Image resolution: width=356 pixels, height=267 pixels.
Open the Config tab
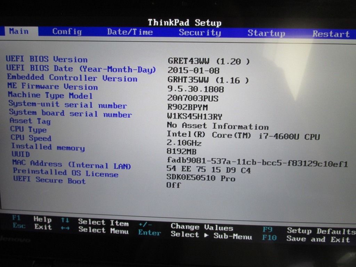[67, 32]
